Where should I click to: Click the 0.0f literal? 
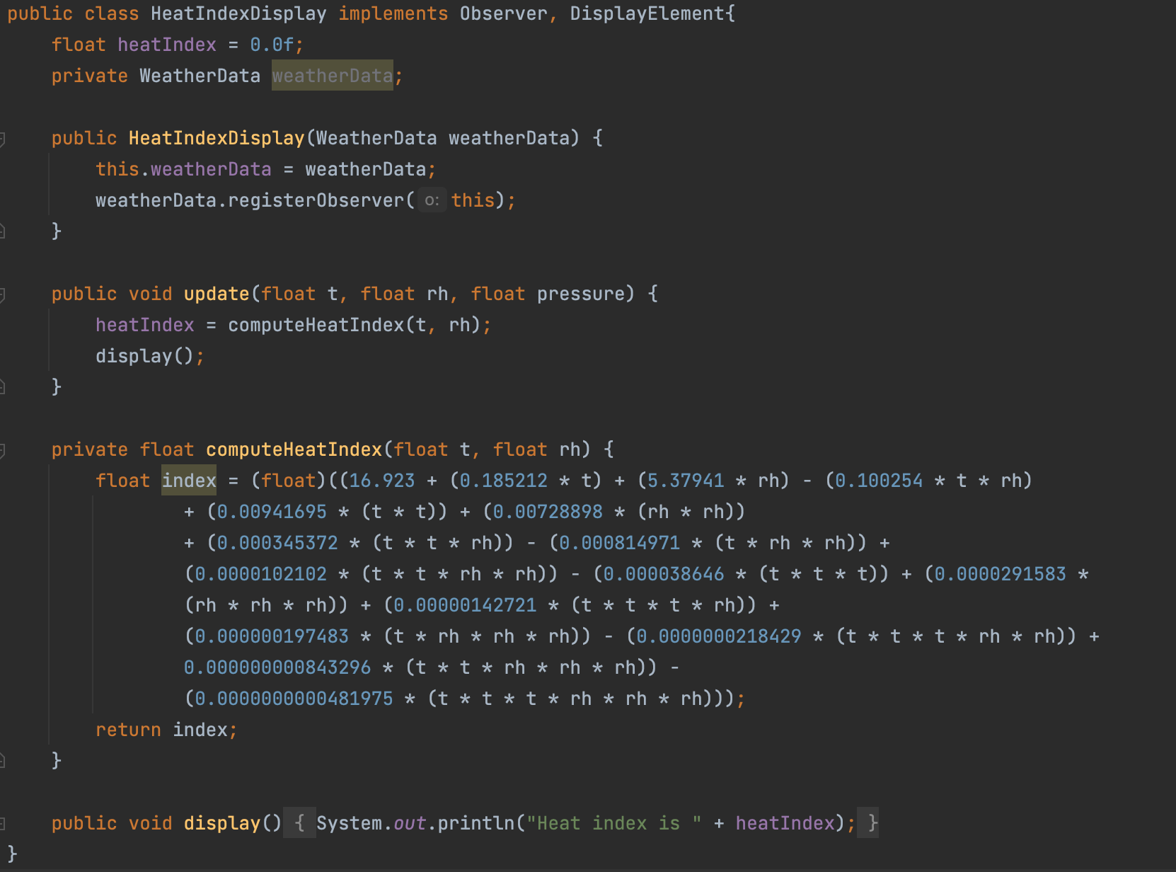click(272, 45)
